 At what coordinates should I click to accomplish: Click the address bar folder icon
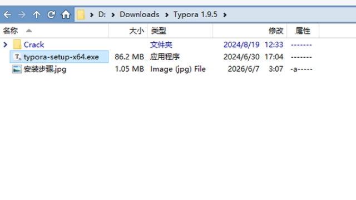coord(81,15)
